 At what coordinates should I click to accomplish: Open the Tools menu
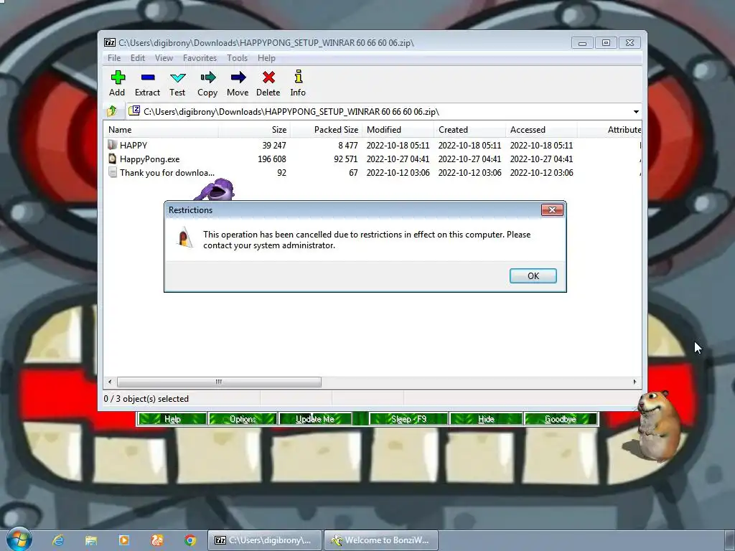(237, 58)
